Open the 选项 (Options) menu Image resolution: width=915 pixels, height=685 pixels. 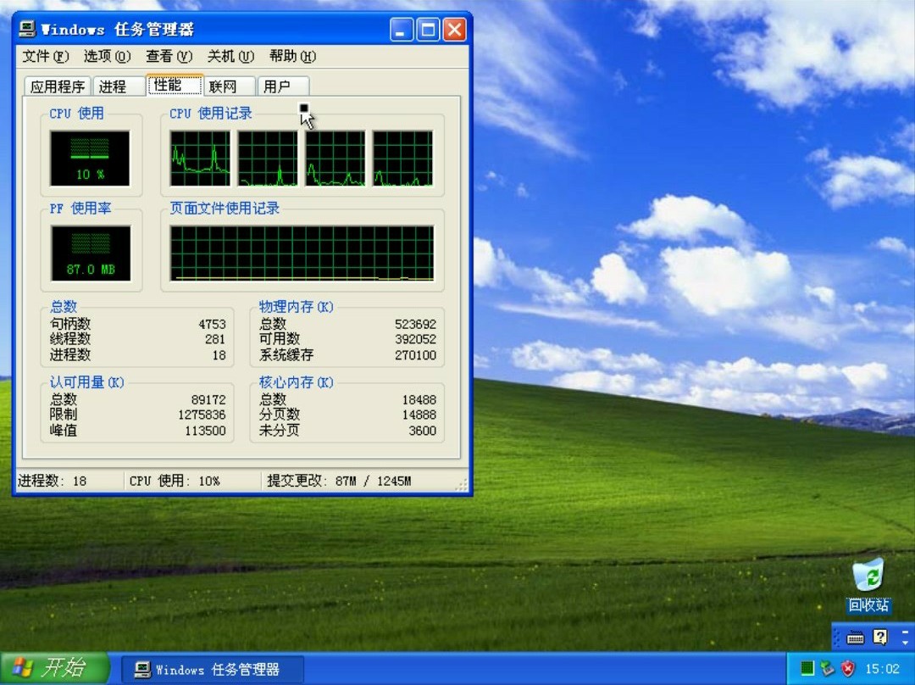point(107,57)
